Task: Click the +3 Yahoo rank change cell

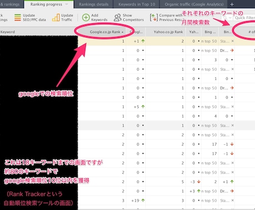Action: (x=193, y=191)
